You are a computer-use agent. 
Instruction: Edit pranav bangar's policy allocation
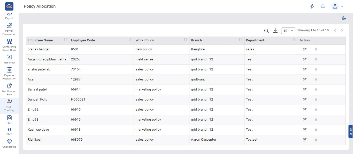[305, 49]
